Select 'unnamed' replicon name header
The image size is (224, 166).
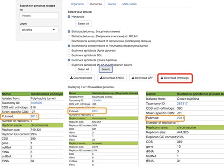pos(97,143)
